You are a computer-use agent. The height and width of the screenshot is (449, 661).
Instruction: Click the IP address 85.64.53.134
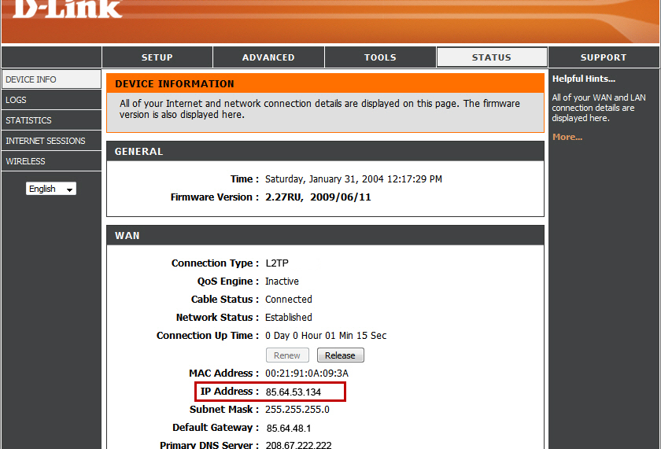(x=293, y=392)
